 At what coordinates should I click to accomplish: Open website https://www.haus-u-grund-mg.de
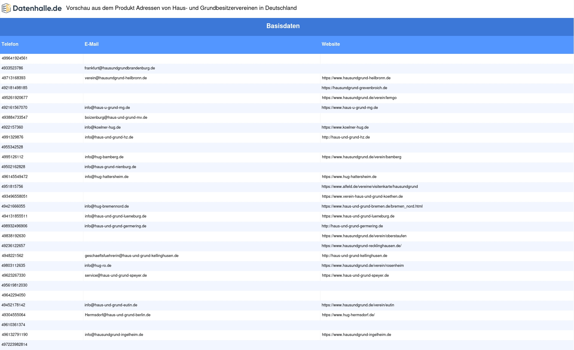[350, 108]
